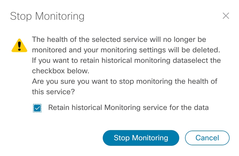
Task: Close the Stop Monitoring dialog with X
Action: tap(226, 16)
